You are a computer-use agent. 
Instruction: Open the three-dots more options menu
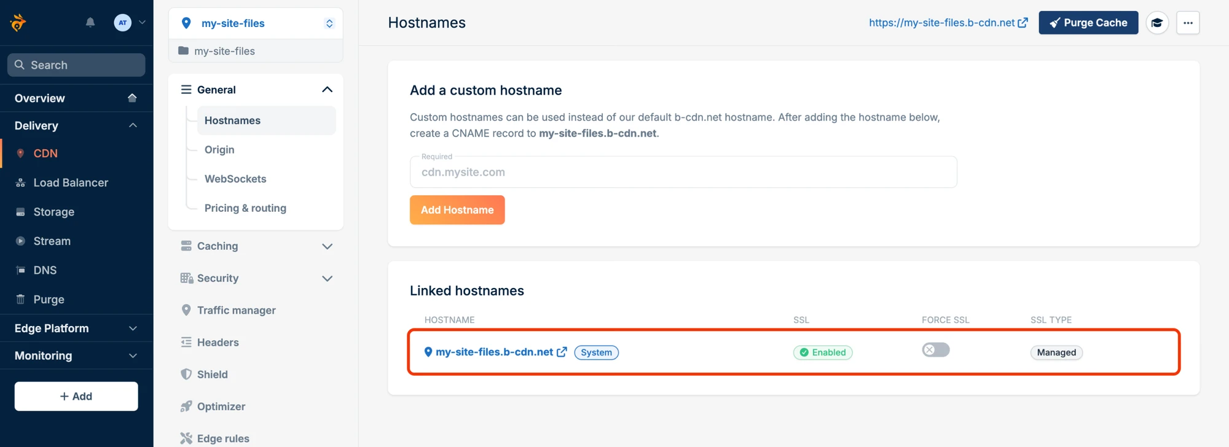pyautogui.click(x=1188, y=23)
